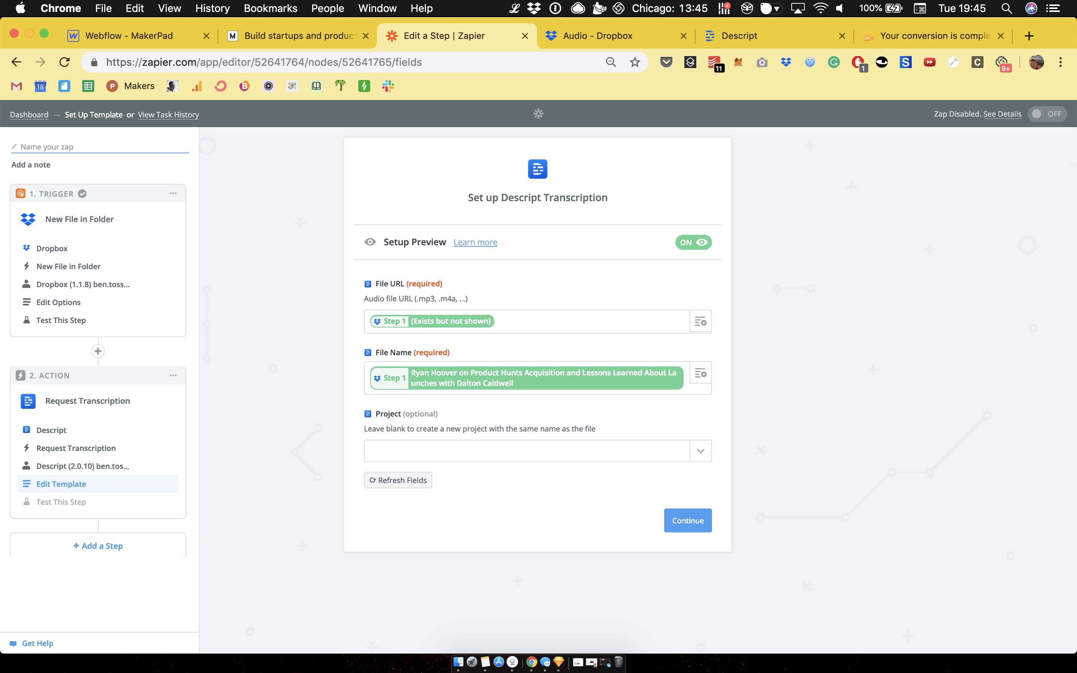Open the Bookmarks menu in menu bar
Viewport: 1077px width, 673px height.
270,8
